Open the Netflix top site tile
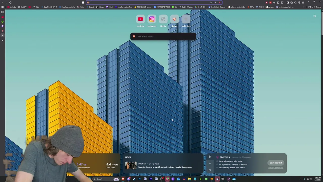This screenshot has height=182, width=323. 163,19
